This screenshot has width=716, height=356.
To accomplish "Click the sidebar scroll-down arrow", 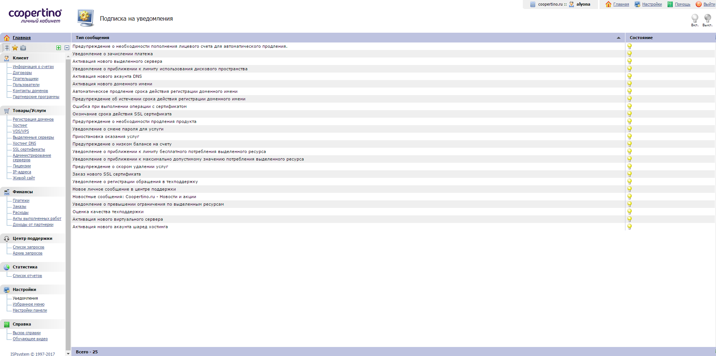I will 68,353.
